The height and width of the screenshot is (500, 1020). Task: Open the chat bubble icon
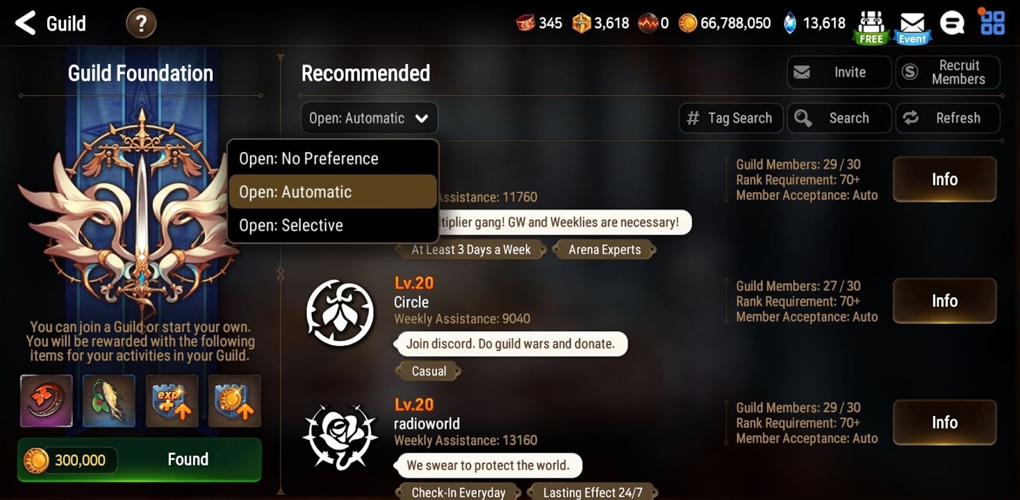pos(952,24)
